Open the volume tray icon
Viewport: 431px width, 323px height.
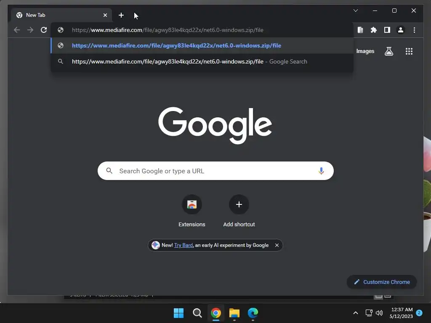click(x=379, y=313)
